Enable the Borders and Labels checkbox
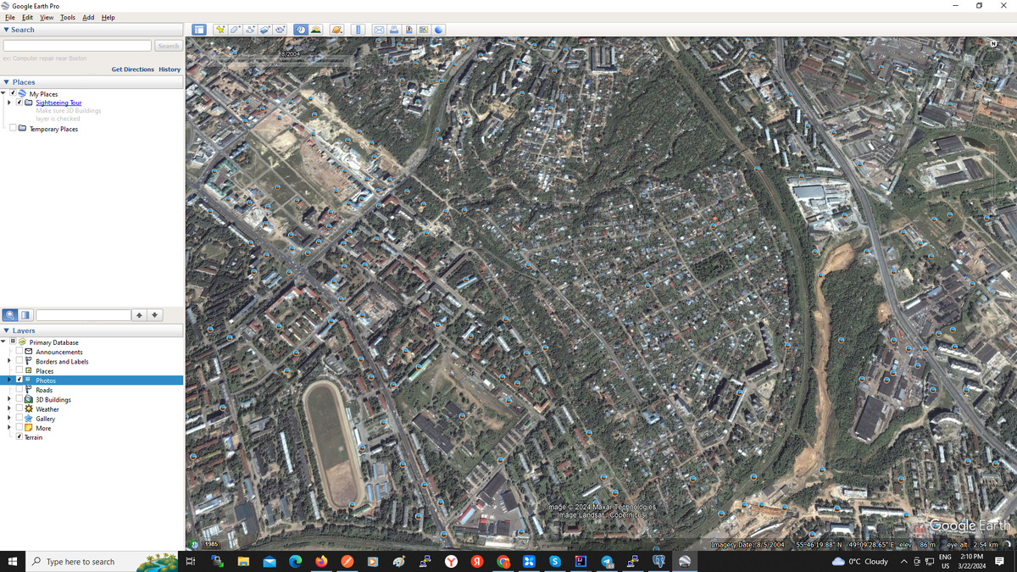This screenshot has width=1017, height=572. click(x=19, y=361)
